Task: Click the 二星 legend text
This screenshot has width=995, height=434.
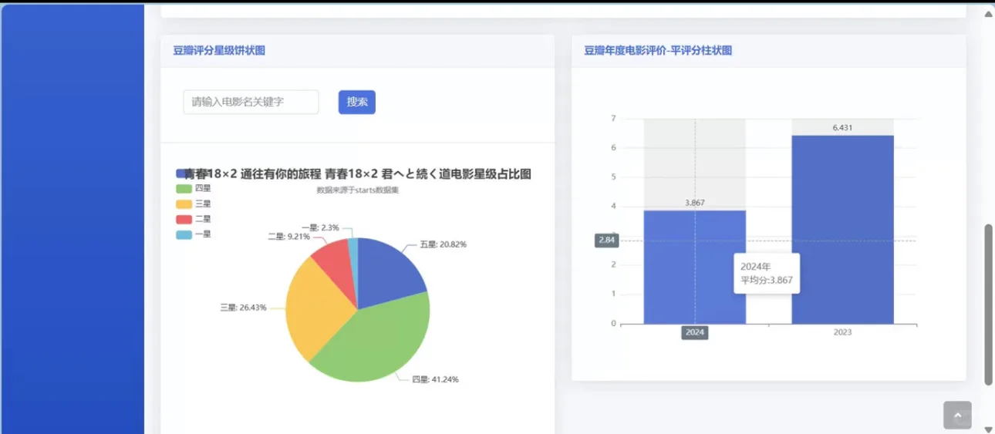Action: (203, 219)
